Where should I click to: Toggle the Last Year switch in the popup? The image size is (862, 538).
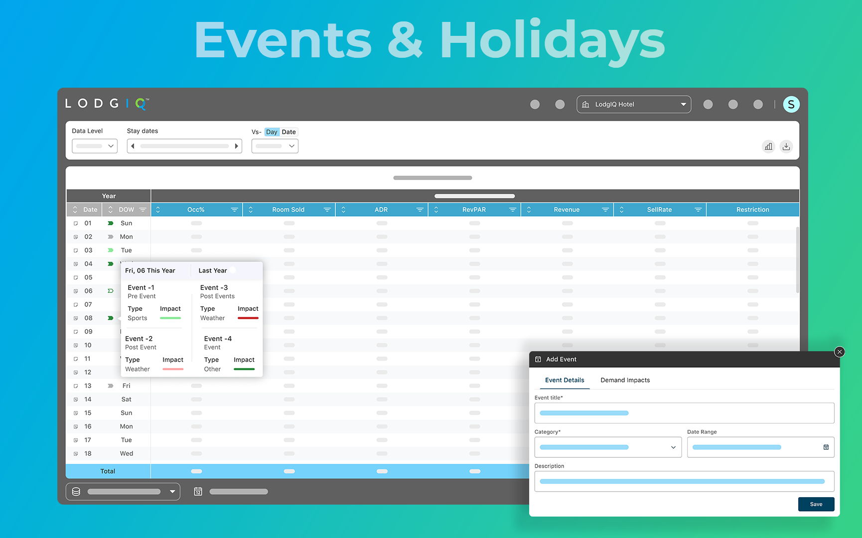[x=233, y=270]
